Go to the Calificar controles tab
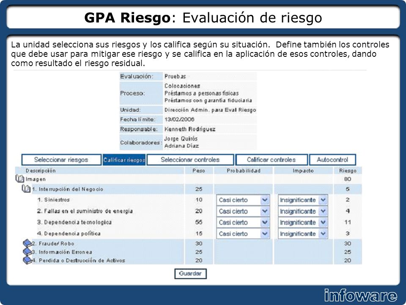This screenshot has width=406, height=305. coord(272,160)
